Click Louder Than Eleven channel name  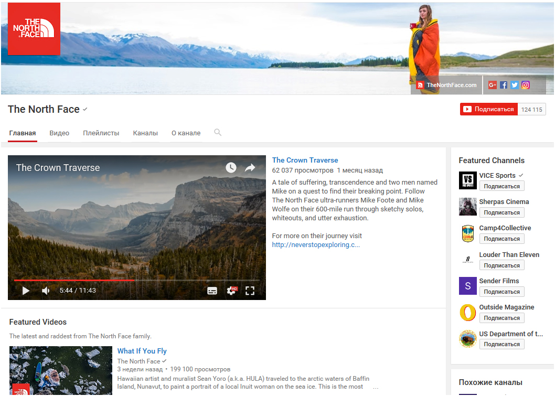pyautogui.click(x=509, y=254)
